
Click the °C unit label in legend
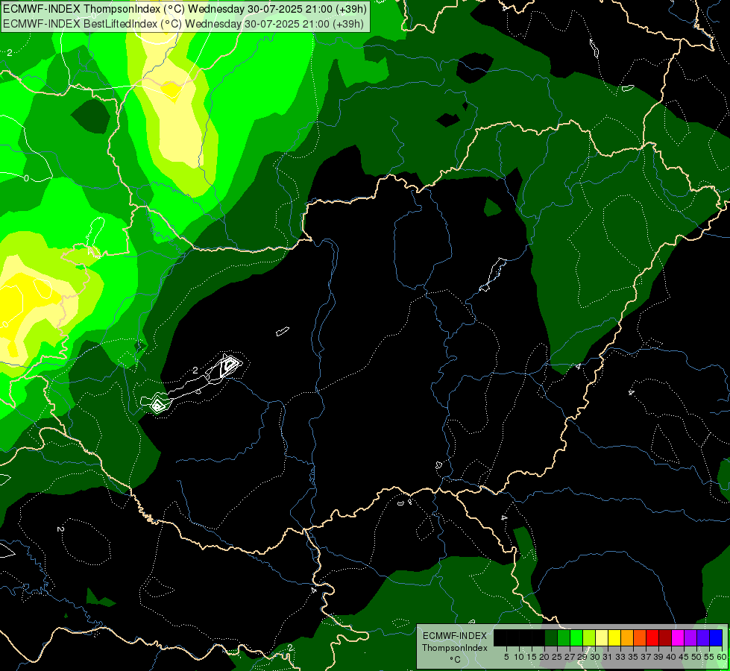coord(456,660)
